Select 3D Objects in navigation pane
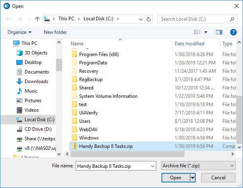Viewport: 243px width, 188px height. (36, 53)
